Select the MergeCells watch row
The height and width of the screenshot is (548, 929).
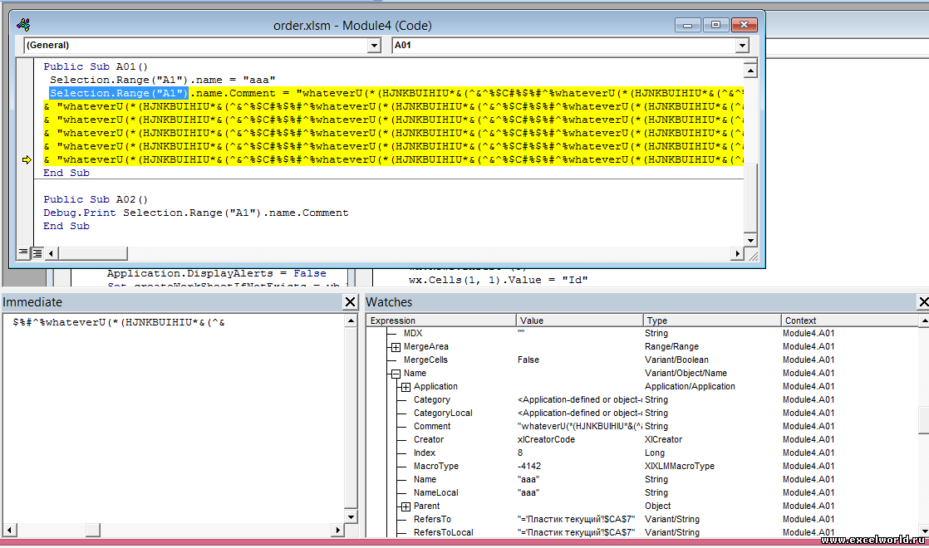pyautogui.click(x=642, y=360)
